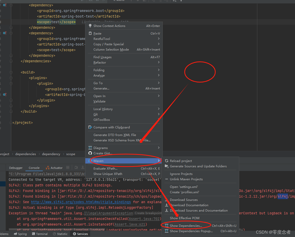This screenshot has height=237, width=295.
Task: Click the Diagrams icon in context menu
Action: [90, 148]
